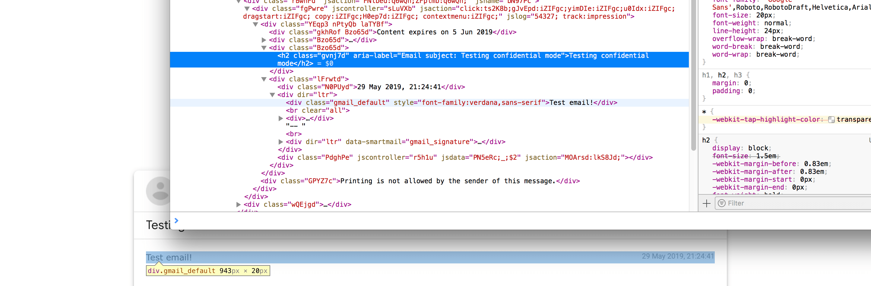This screenshot has width=871, height=286.
Task: Select the br clear="all" element
Action: (x=318, y=111)
